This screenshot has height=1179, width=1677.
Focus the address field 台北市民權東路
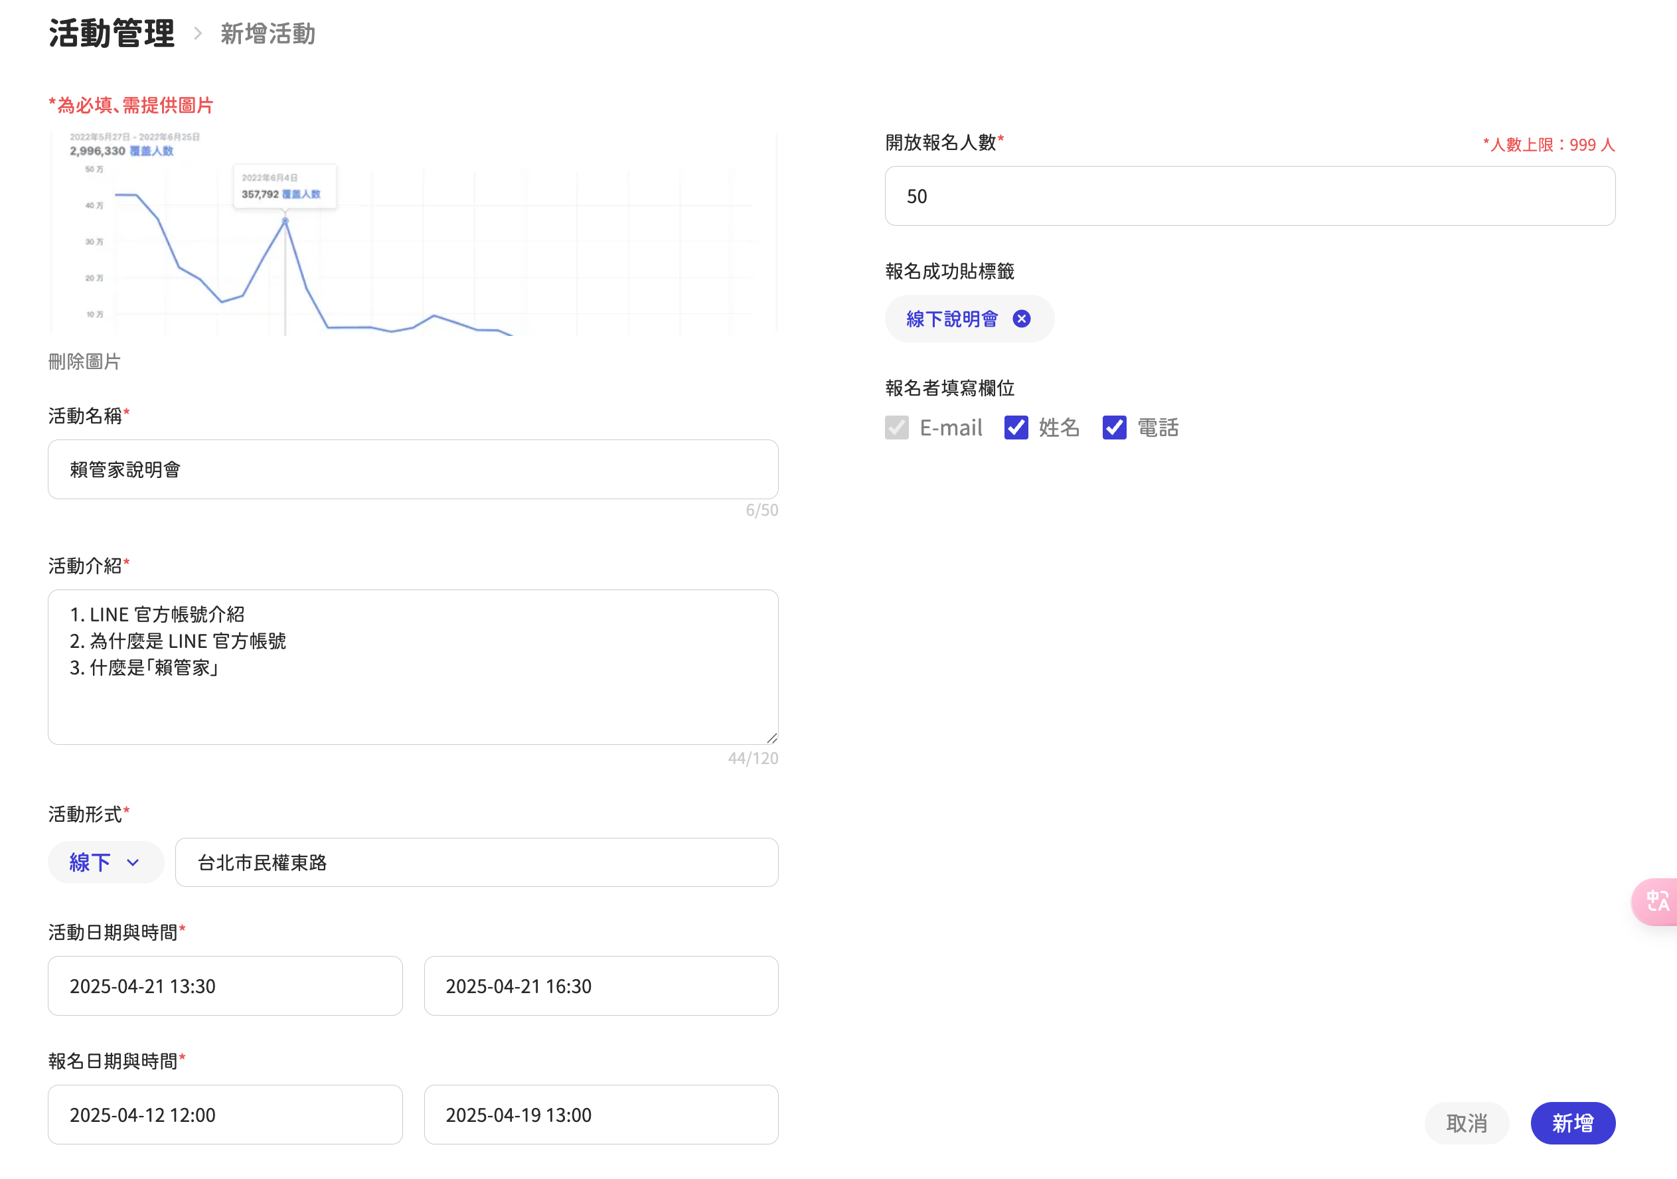click(477, 862)
